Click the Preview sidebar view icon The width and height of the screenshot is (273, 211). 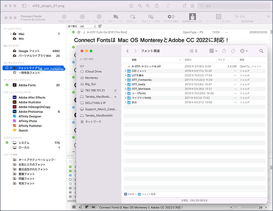coord(24,6)
